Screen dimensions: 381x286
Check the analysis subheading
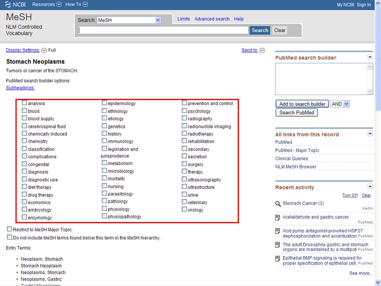pos(24,103)
